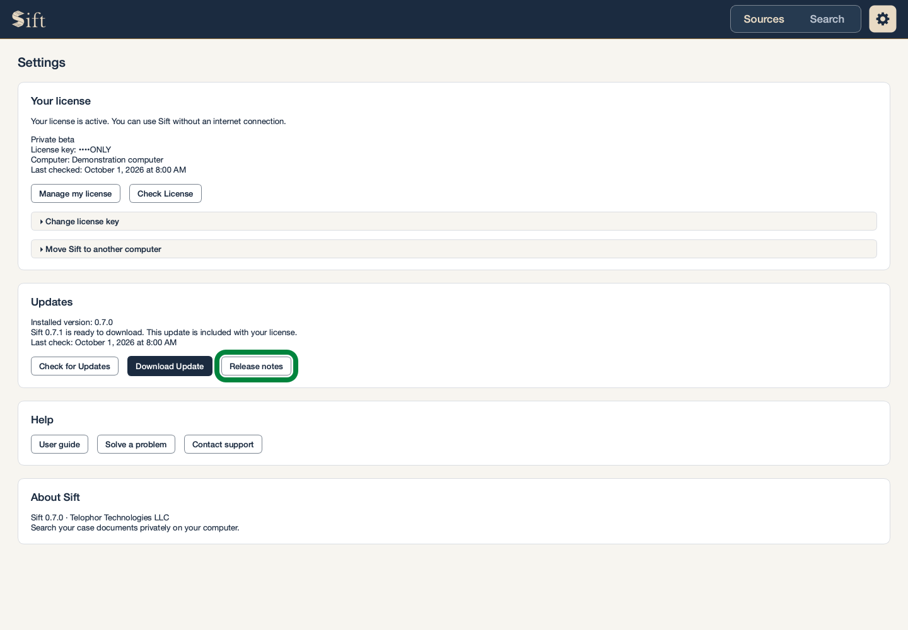Screen dimensions: 908x630
Task: Switch to the Sources tab
Action: 764,19
